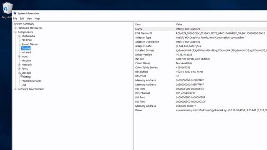267x150 pixels.
Task: Click the 1920 x 1080 x 60 hertz value
Action: pos(189,72)
